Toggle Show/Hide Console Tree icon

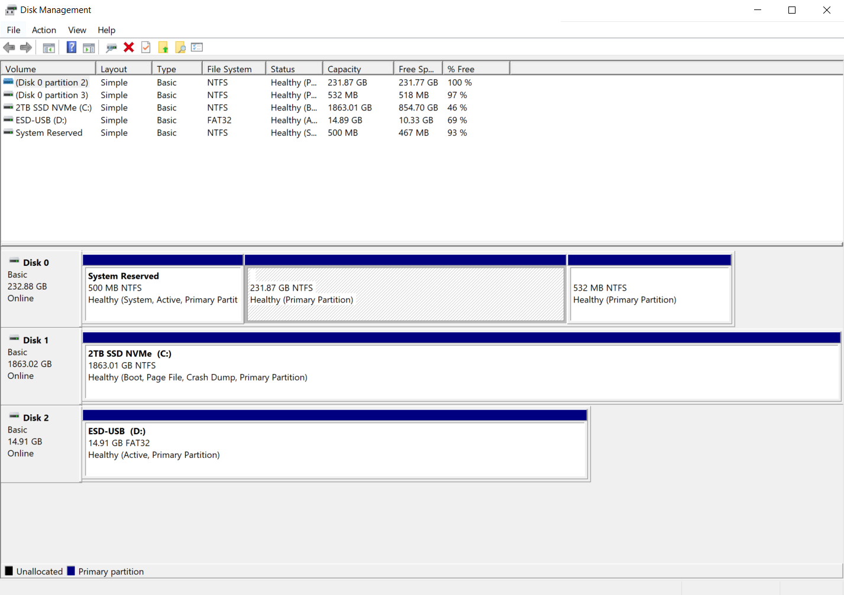[x=49, y=47]
